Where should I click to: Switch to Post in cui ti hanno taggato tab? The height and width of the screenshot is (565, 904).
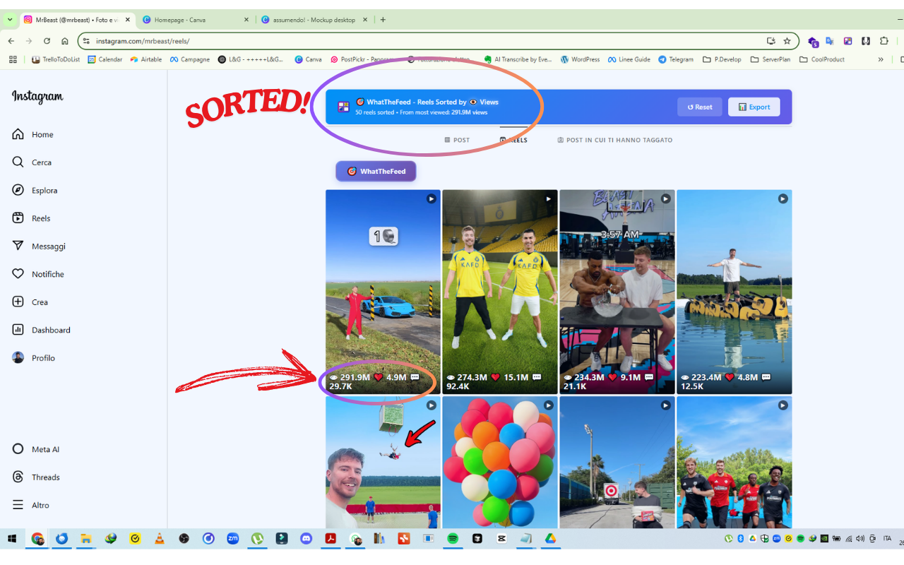[x=615, y=140]
